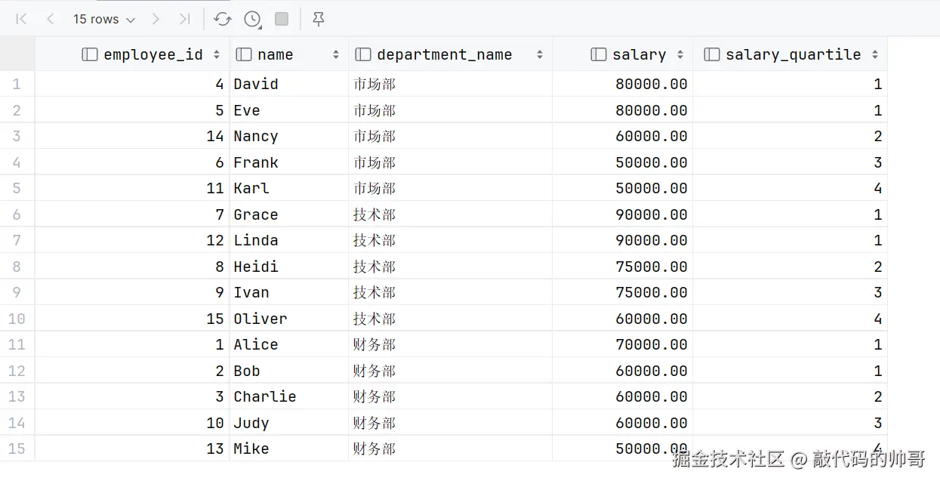Select the salary column header
The width and height of the screenshot is (940, 484).
[x=639, y=54]
